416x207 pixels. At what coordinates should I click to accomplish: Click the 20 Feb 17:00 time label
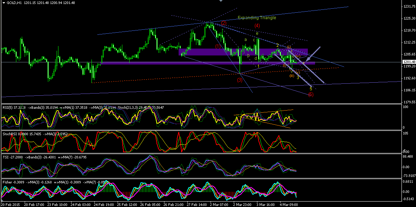33,205
